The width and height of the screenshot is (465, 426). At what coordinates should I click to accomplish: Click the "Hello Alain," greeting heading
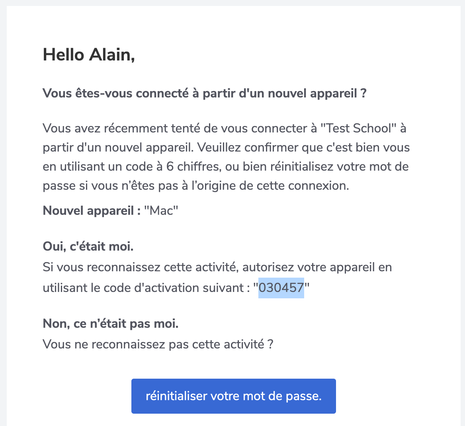89,55
